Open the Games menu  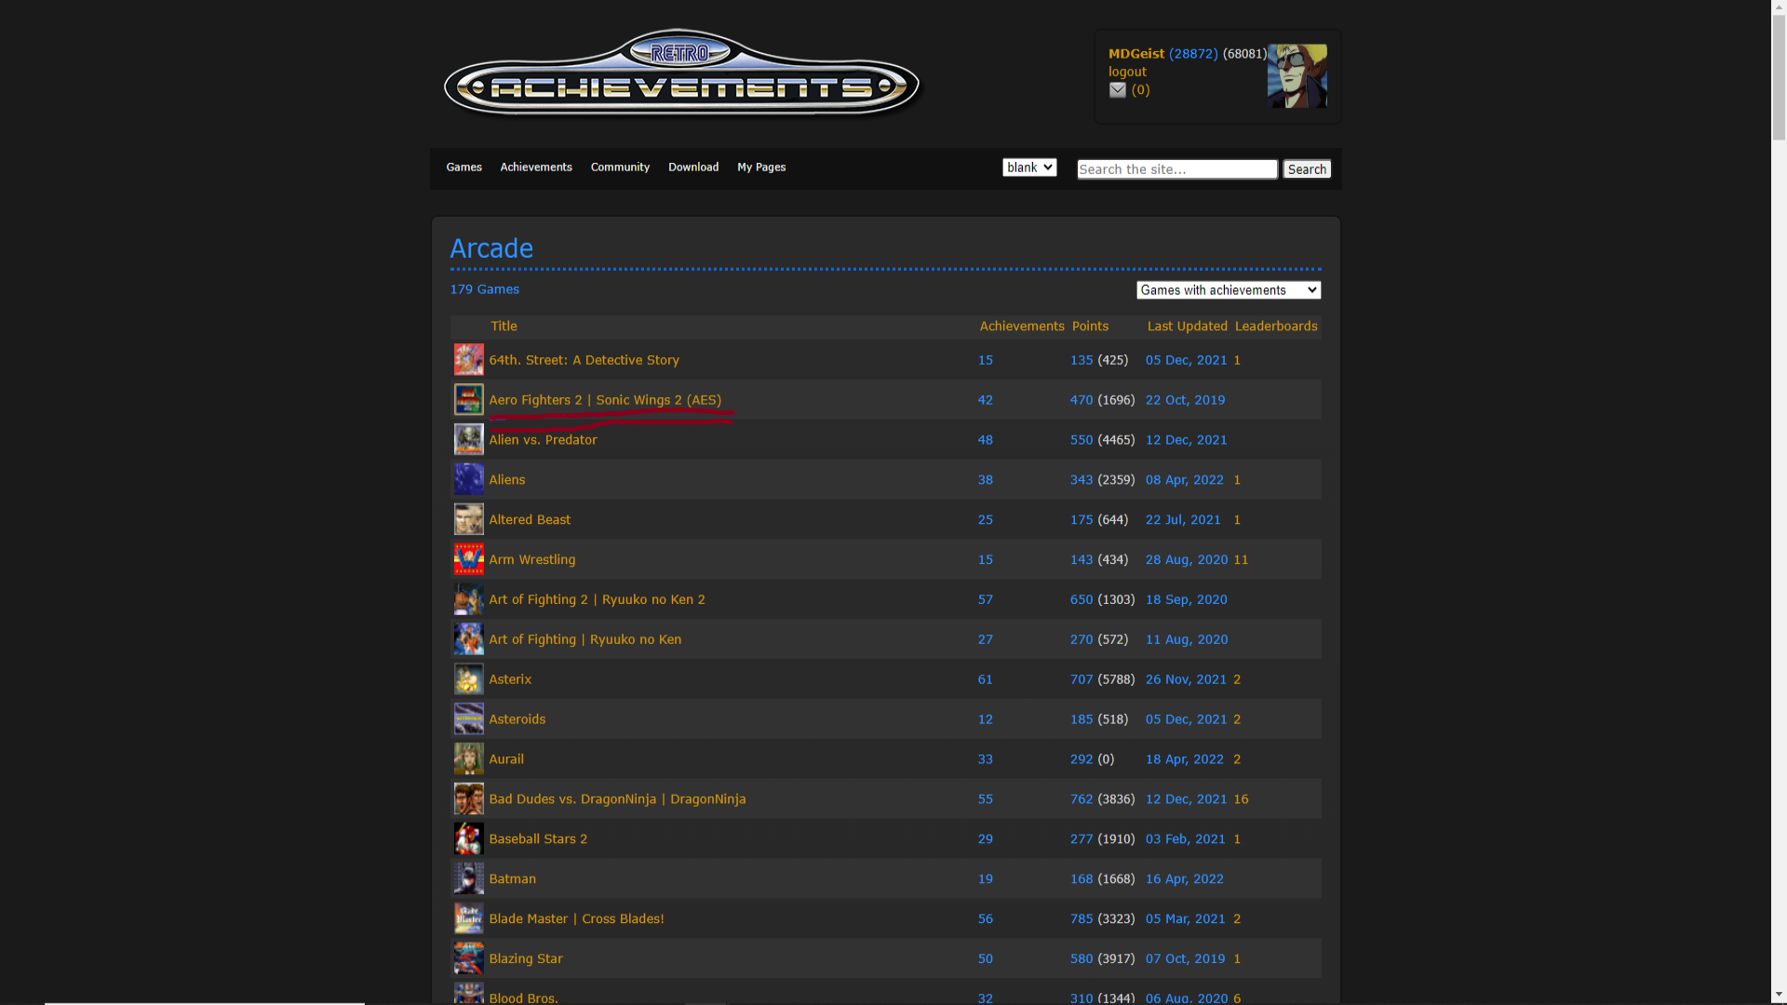tap(464, 167)
